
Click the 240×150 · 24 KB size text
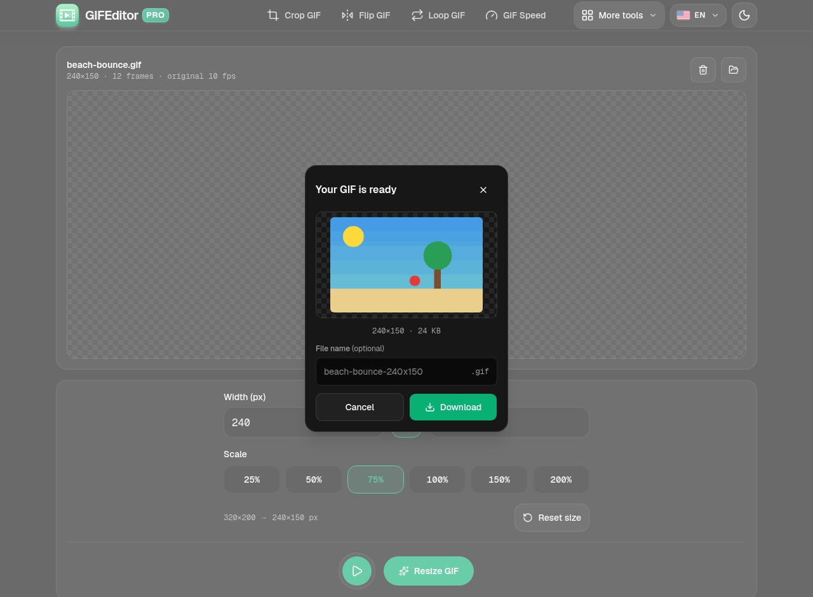406,331
